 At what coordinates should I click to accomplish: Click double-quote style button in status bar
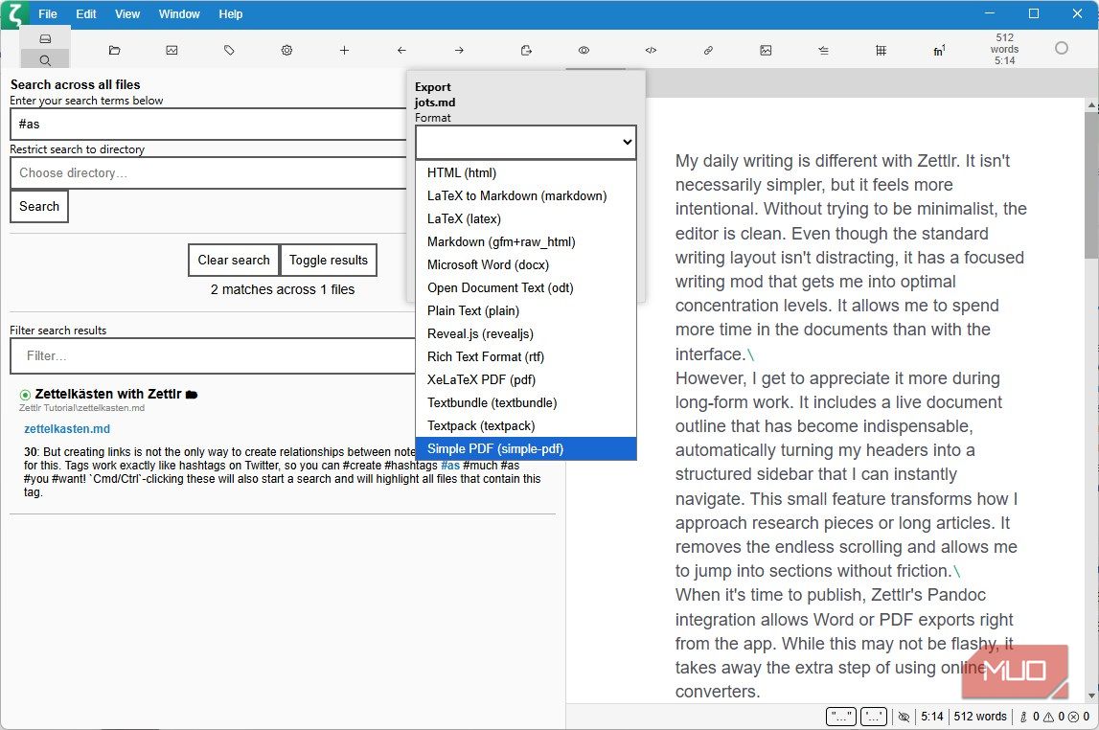coord(841,717)
